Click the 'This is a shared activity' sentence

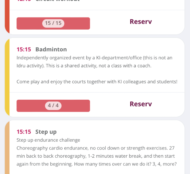point(99,66)
